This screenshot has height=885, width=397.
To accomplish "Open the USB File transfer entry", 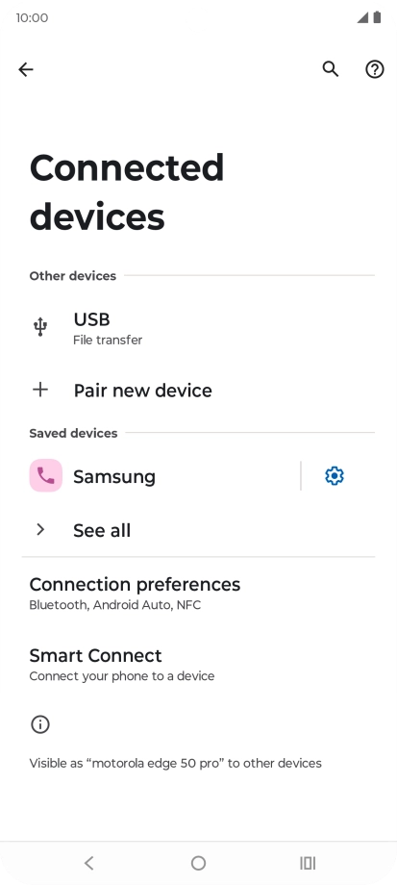I will pos(198,328).
